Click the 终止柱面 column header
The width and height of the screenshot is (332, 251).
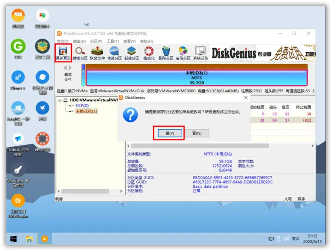[303, 107]
